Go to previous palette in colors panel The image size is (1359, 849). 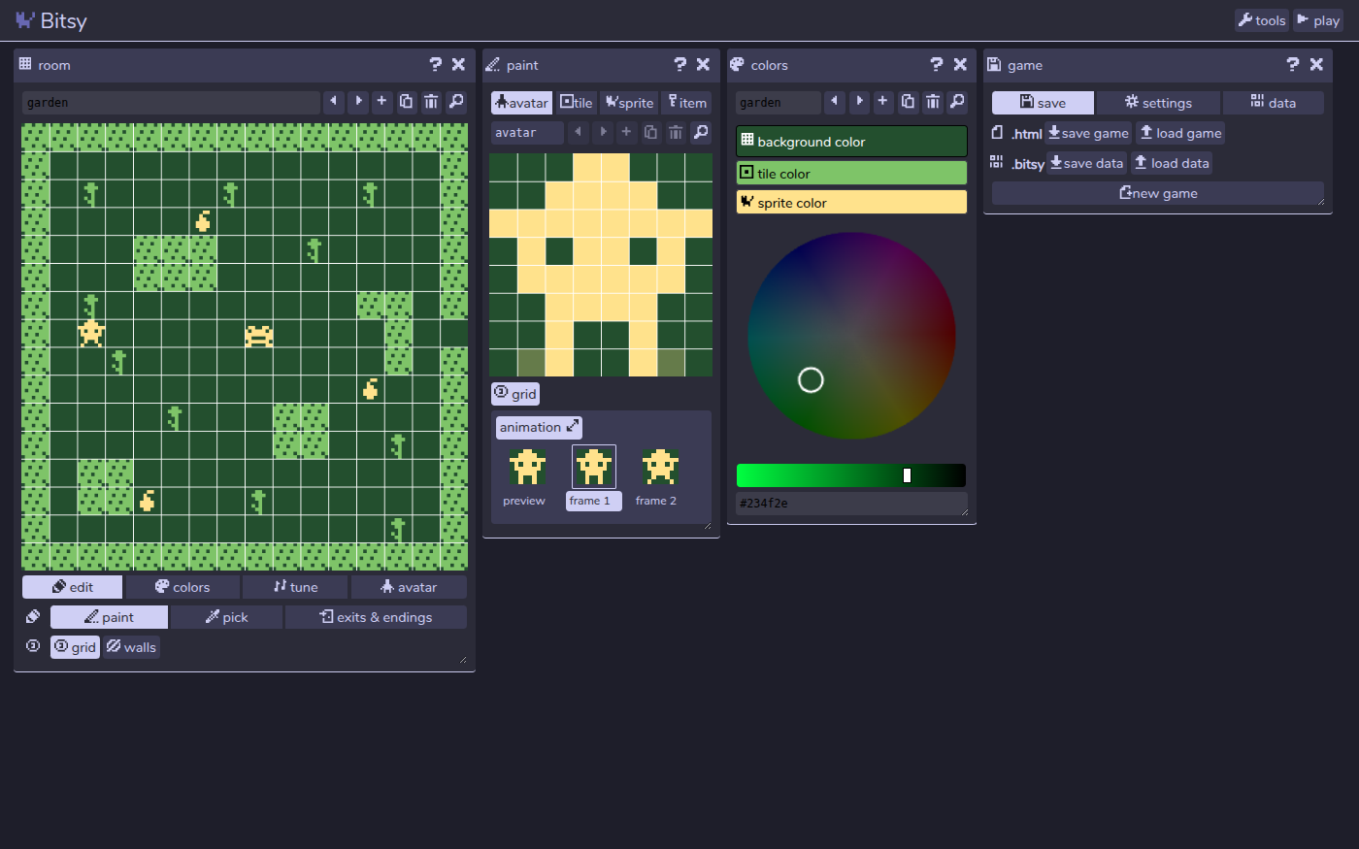point(835,102)
